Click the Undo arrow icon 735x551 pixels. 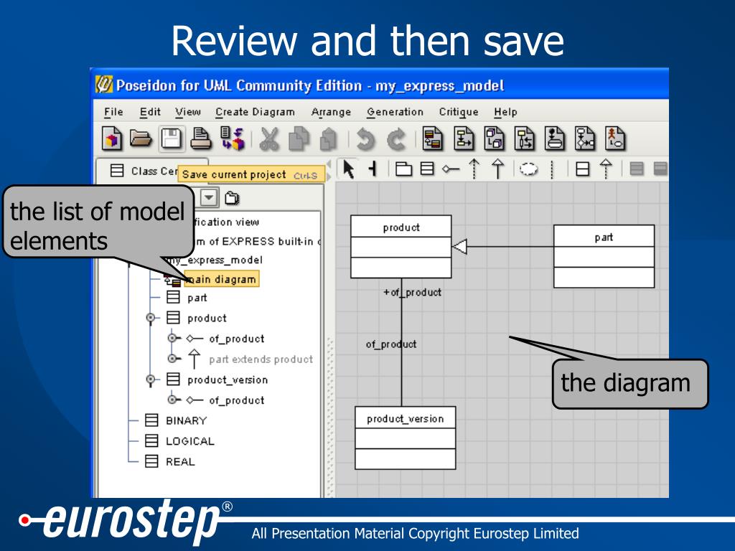pos(366,140)
